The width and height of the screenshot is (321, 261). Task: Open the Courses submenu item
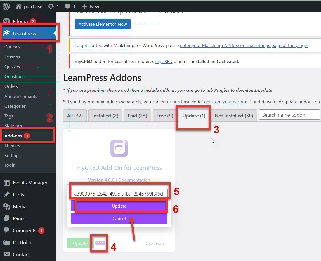(x=12, y=47)
